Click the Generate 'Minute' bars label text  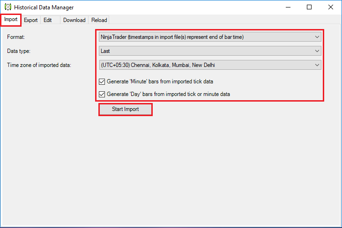click(x=160, y=81)
